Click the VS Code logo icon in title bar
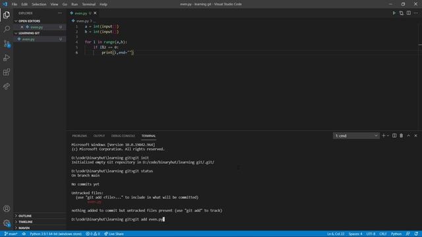 click(x=5, y=4)
